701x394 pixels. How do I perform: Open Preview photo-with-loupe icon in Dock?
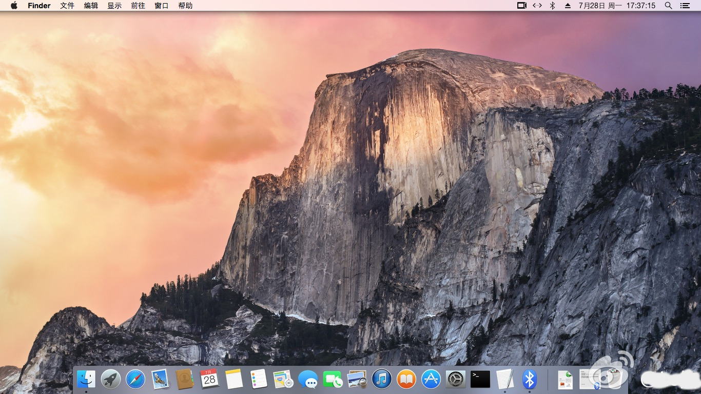click(x=357, y=380)
